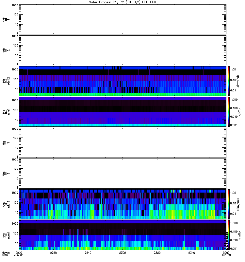The image size is (245, 262).
Task: Select the empty thb fff 2 plot panel
Action: 122,50
